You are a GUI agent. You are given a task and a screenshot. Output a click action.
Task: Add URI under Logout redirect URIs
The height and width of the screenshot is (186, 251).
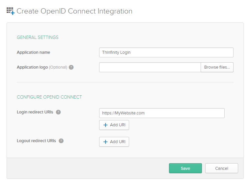coord(114,142)
